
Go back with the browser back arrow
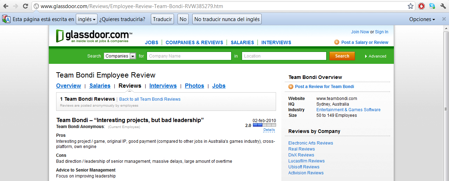tap(6, 6)
